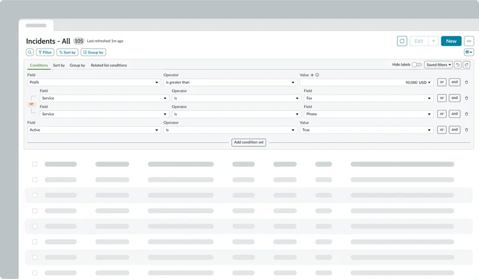This screenshot has width=479, height=279.
Task: Add 'and' condition to Phone row
Action: (x=454, y=114)
